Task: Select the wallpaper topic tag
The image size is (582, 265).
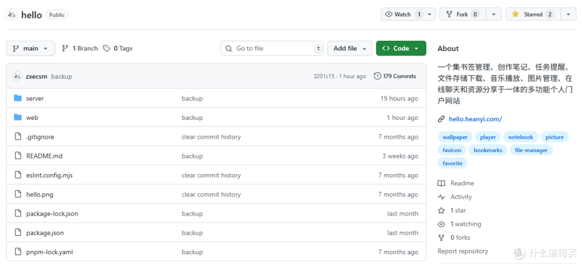Action: point(455,137)
